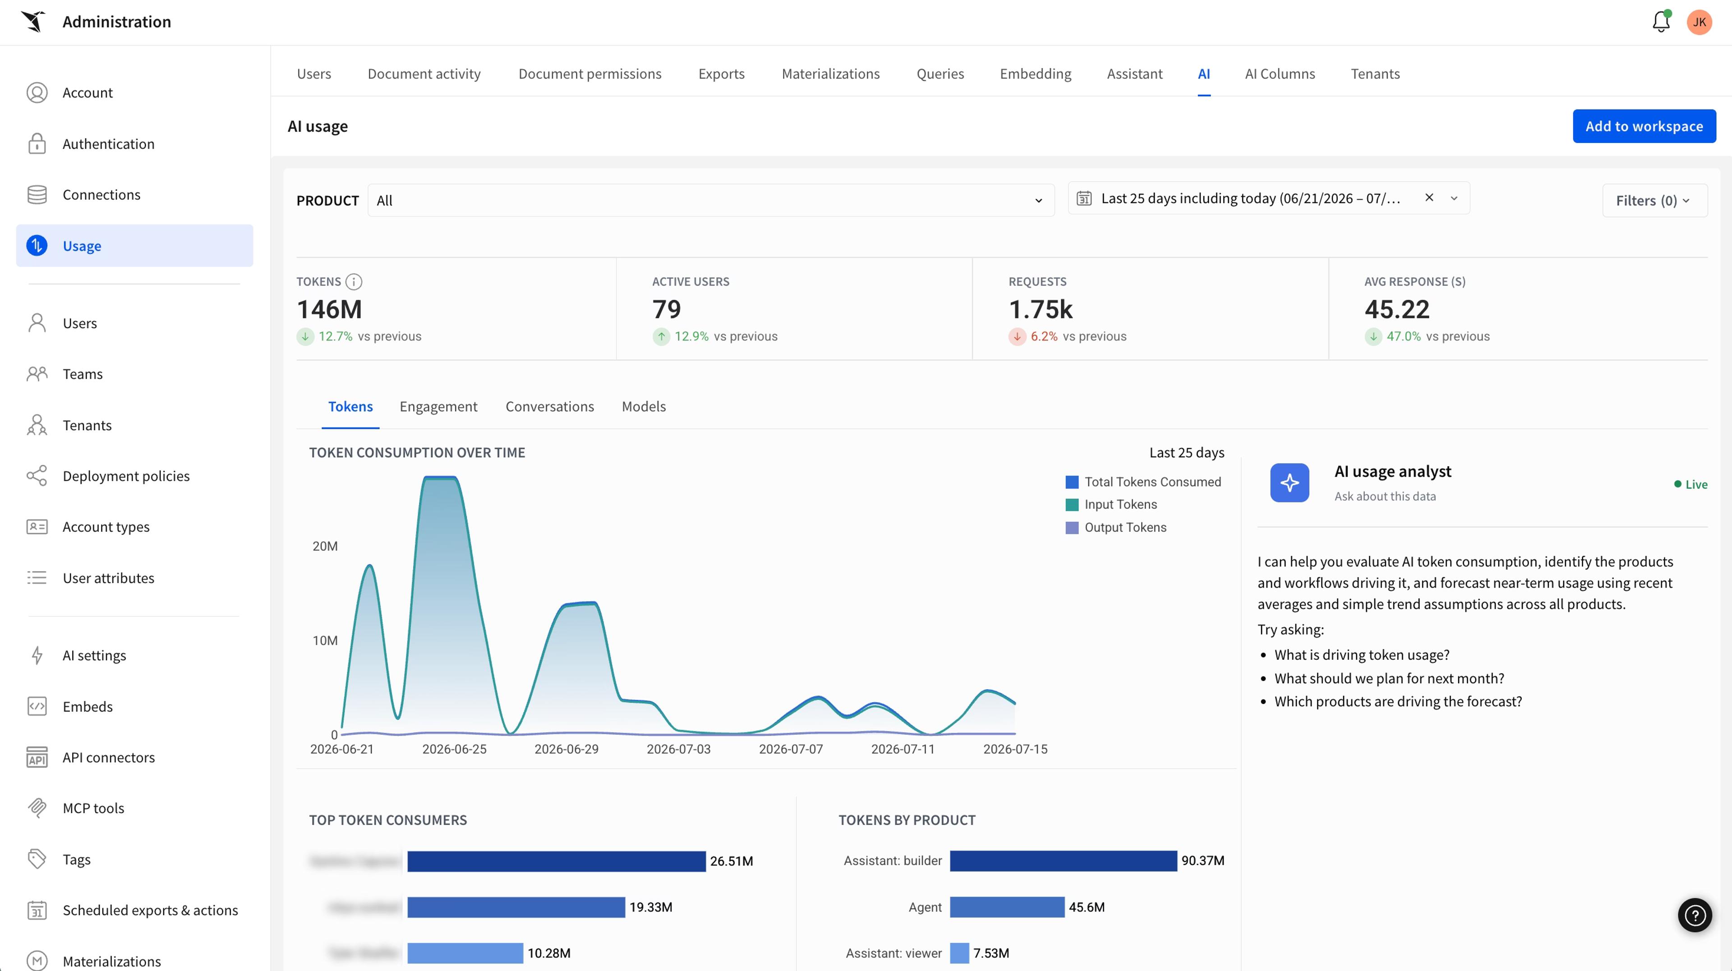Click the Tenants sidebar icon

tap(37, 425)
